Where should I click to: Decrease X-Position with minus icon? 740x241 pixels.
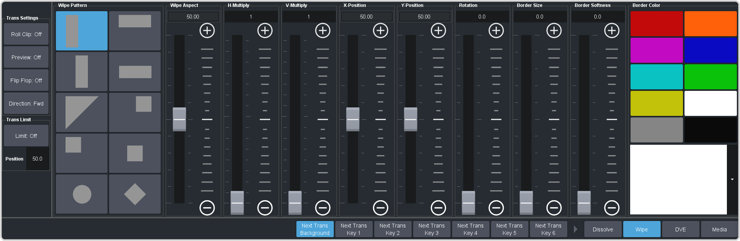(x=380, y=208)
